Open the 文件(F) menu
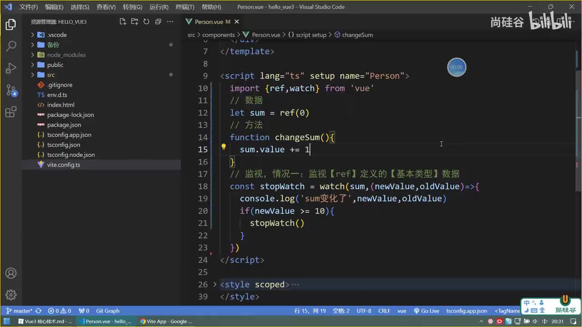Screen dimensions: 582x327 pos(29,7)
